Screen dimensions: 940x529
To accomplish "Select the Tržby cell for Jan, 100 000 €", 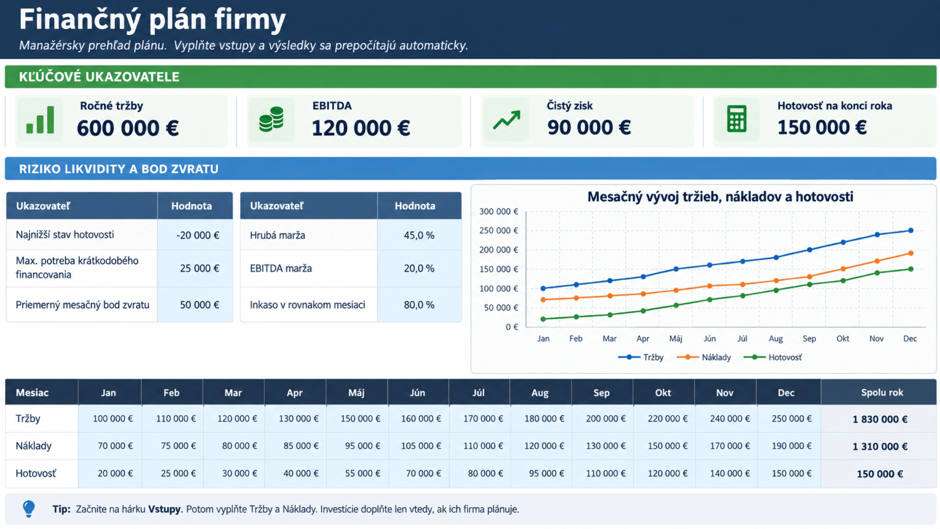I will click(110, 419).
